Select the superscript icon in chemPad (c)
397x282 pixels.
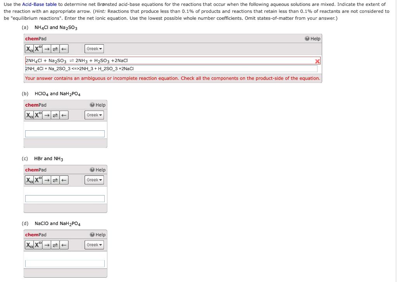[38, 180]
